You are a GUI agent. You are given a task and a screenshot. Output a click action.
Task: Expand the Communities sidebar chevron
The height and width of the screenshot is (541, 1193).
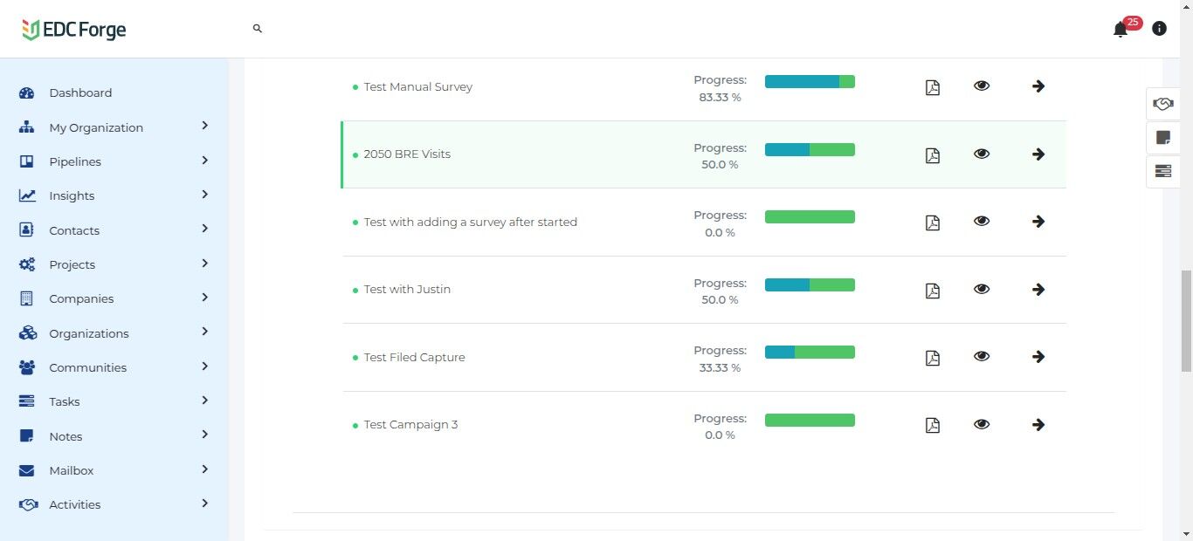click(x=204, y=366)
